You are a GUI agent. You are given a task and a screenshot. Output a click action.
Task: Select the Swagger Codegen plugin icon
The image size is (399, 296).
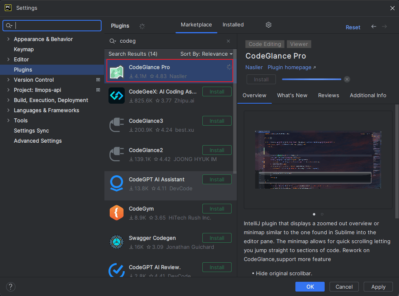117,242
